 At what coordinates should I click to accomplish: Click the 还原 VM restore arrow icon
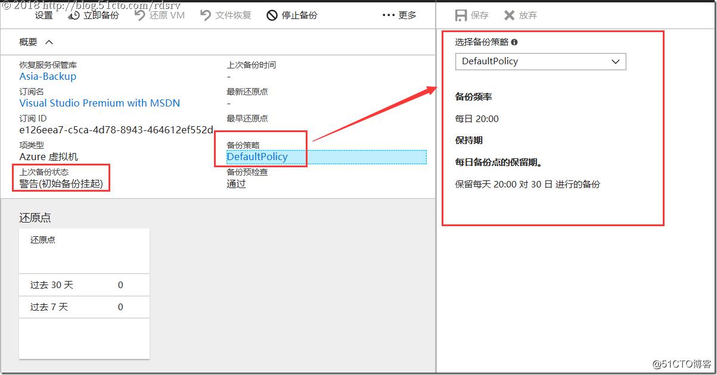point(140,15)
